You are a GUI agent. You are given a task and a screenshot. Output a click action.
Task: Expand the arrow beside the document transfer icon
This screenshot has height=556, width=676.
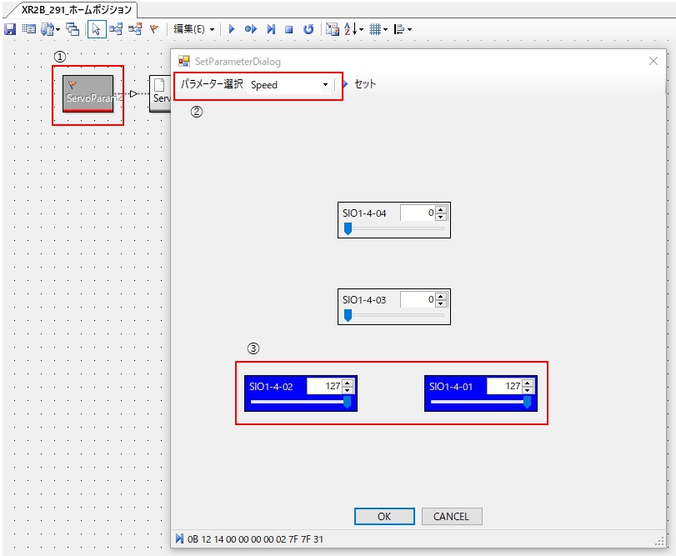point(58,30)
